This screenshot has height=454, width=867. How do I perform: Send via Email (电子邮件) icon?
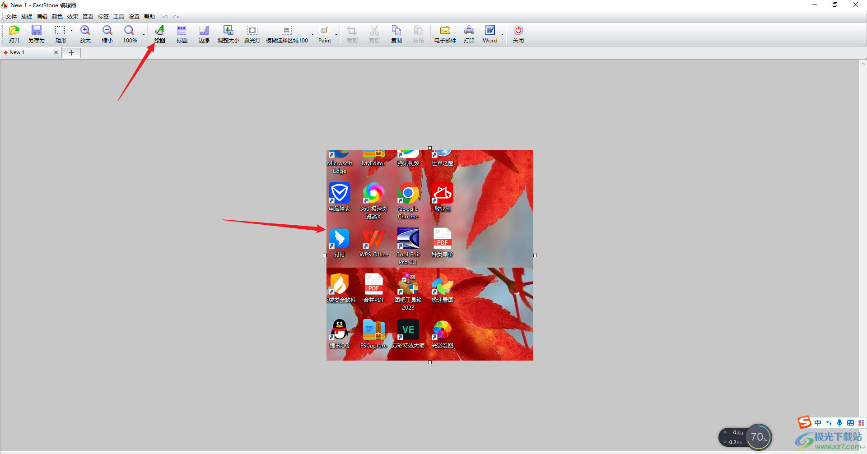point(445,34)
